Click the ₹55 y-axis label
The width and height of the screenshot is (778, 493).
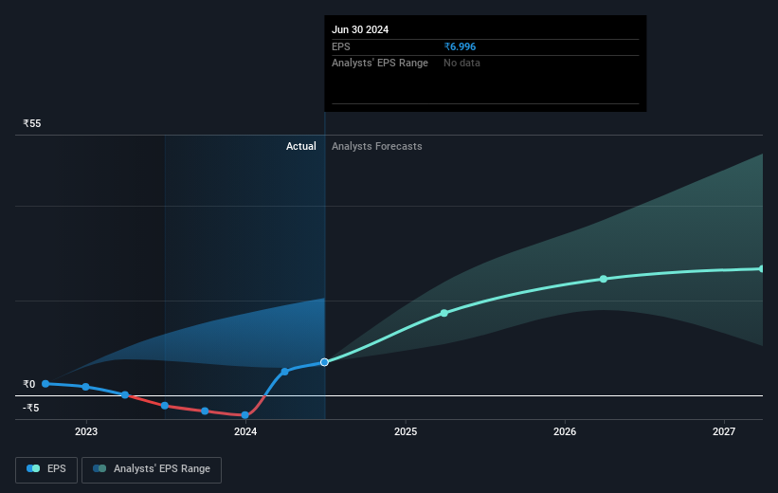tap(32, 123)
